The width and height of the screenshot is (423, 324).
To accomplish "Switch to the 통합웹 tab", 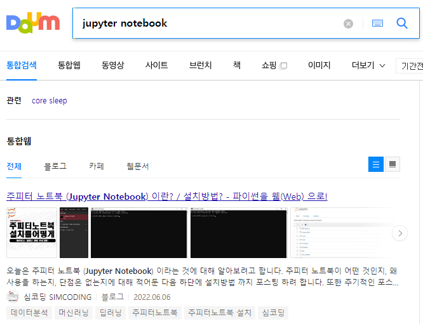I will 69,65.
